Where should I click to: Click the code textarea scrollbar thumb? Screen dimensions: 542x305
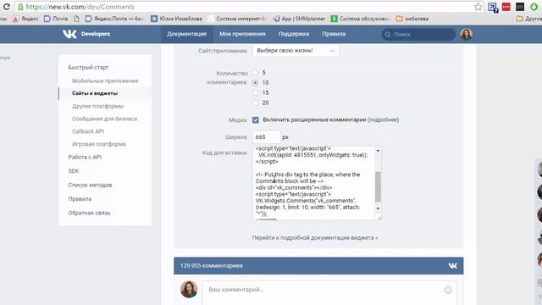click(x=378, y=186)
